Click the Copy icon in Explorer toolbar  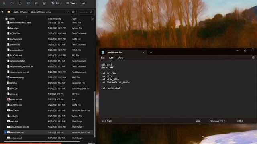[x=12, y=3]
